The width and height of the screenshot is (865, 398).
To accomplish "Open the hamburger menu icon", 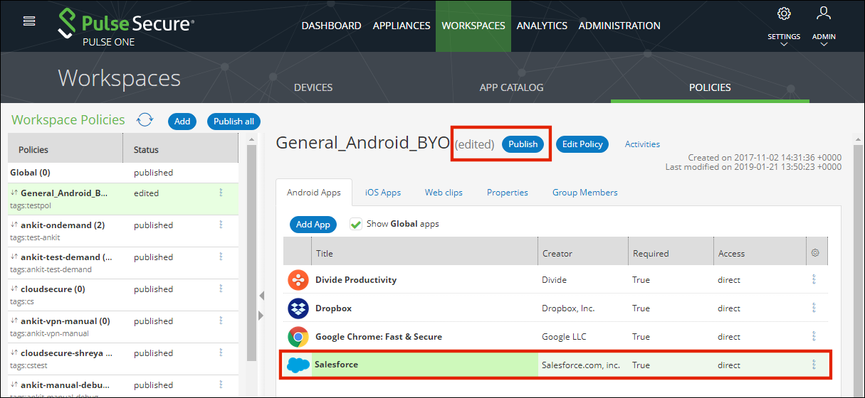I will tap(29, 21).
